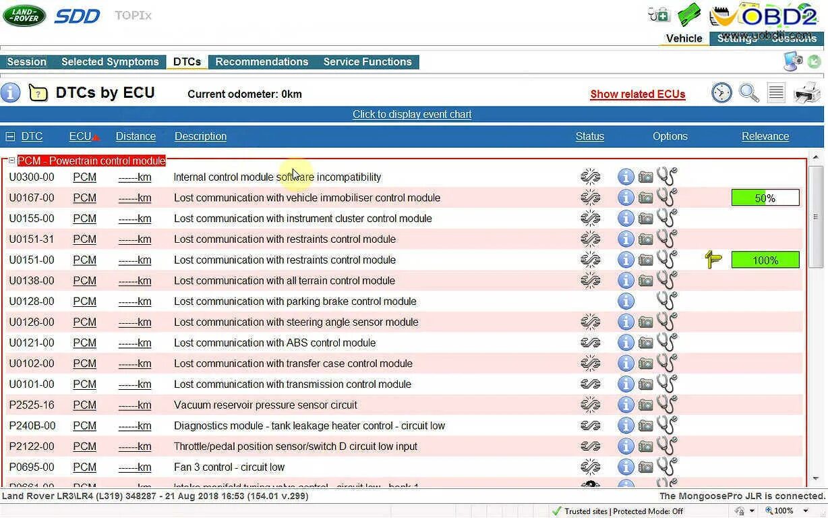Click stethoscope icon on P0695-00 row

[667, 467]
